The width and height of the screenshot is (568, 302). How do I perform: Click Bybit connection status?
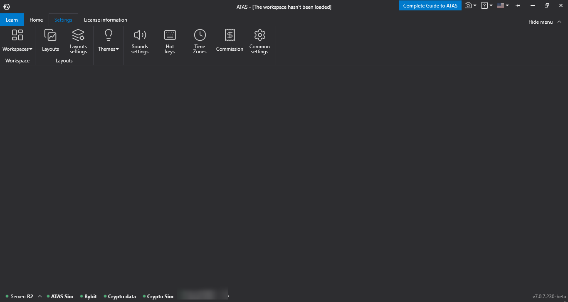pyautogui.click(x=89, y=297)
